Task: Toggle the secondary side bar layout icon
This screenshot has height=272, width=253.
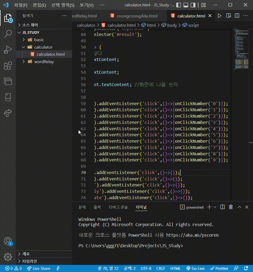Action: 193,5
